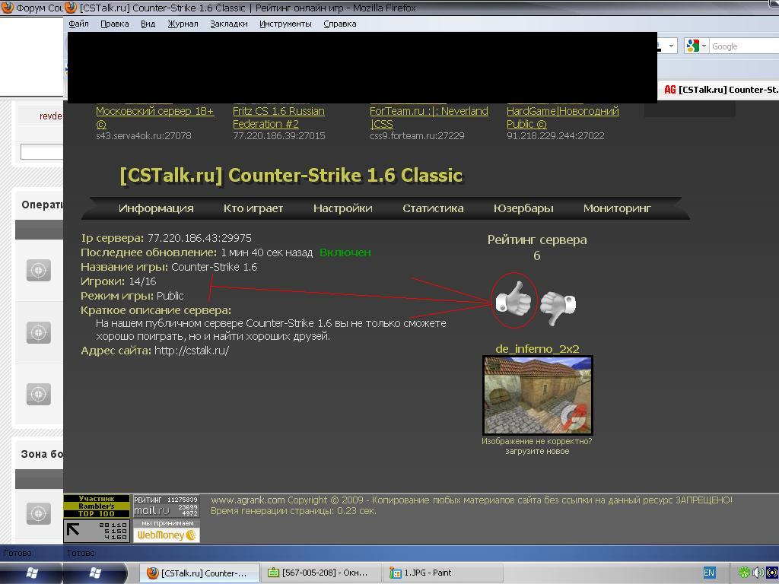Click the server rating value 6
This screenshot has height=584, width=779.
pos(536,255)
